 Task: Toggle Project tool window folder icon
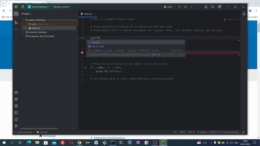[16, 14]
